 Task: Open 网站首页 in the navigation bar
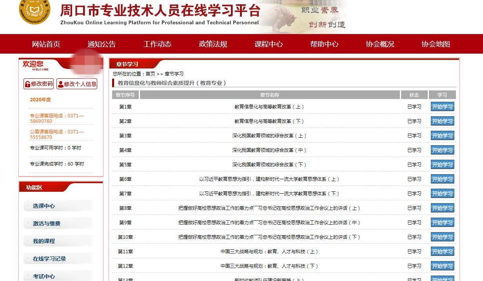pyautogui.click(x=46, y=44)
